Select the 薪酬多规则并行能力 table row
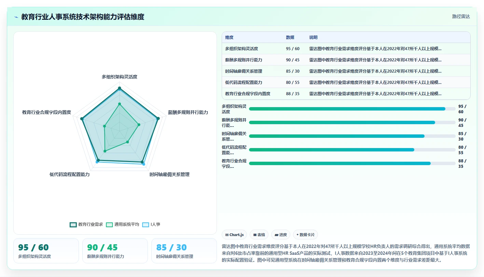Viewport: 484px width, 277px height. 346,60
